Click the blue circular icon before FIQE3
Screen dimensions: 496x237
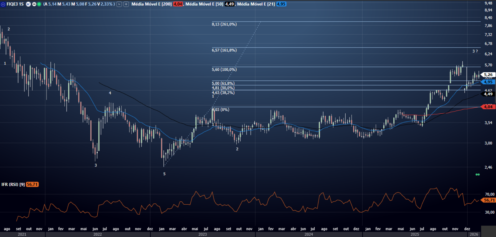tap(3, 4)
